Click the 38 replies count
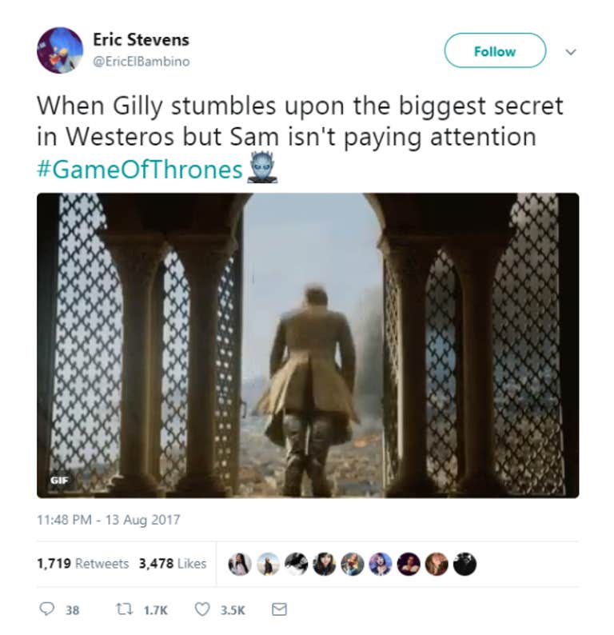 73,610
